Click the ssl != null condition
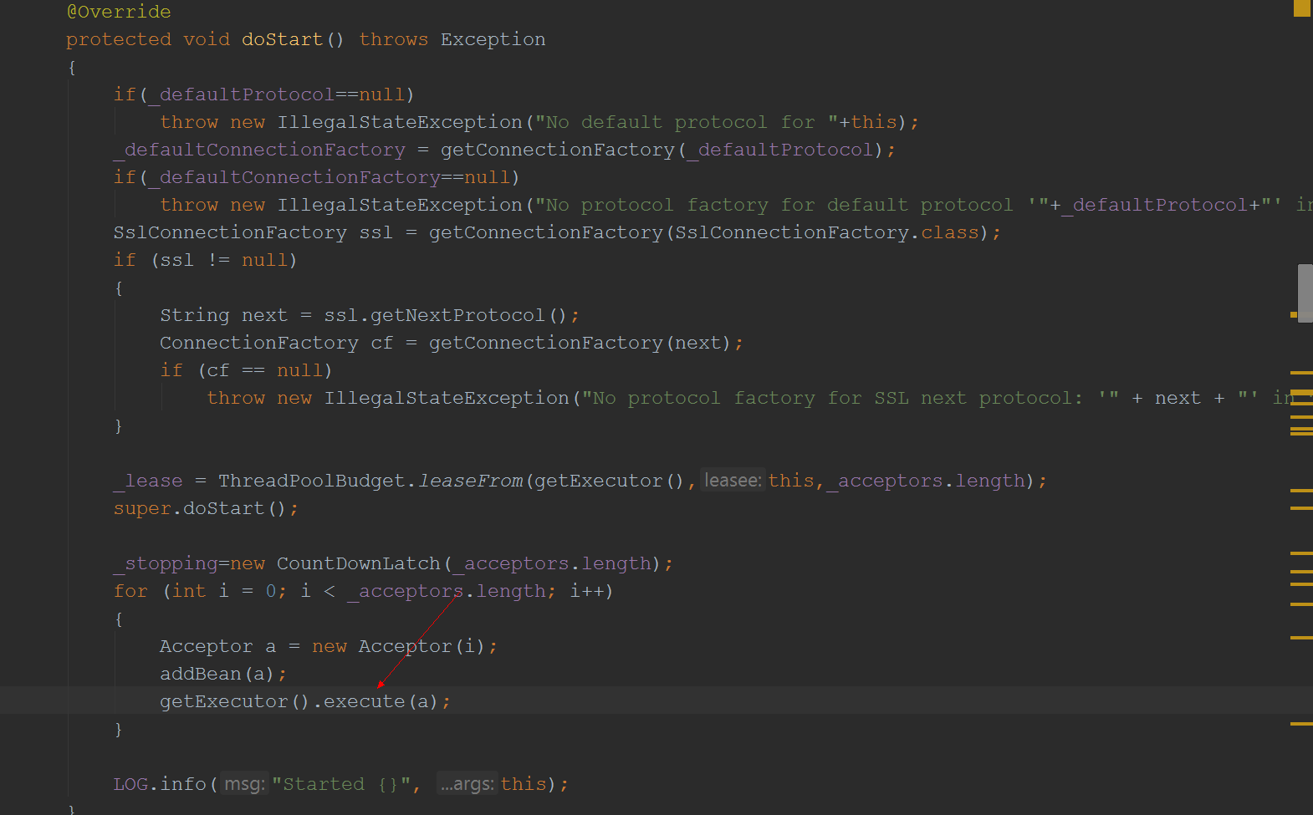1313x815 pixels. 223,260
